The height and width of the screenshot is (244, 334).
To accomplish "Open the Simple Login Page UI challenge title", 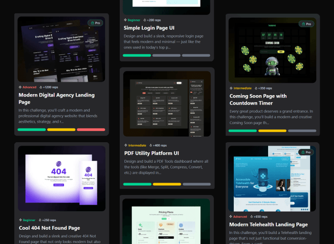I will pos(149,28).
